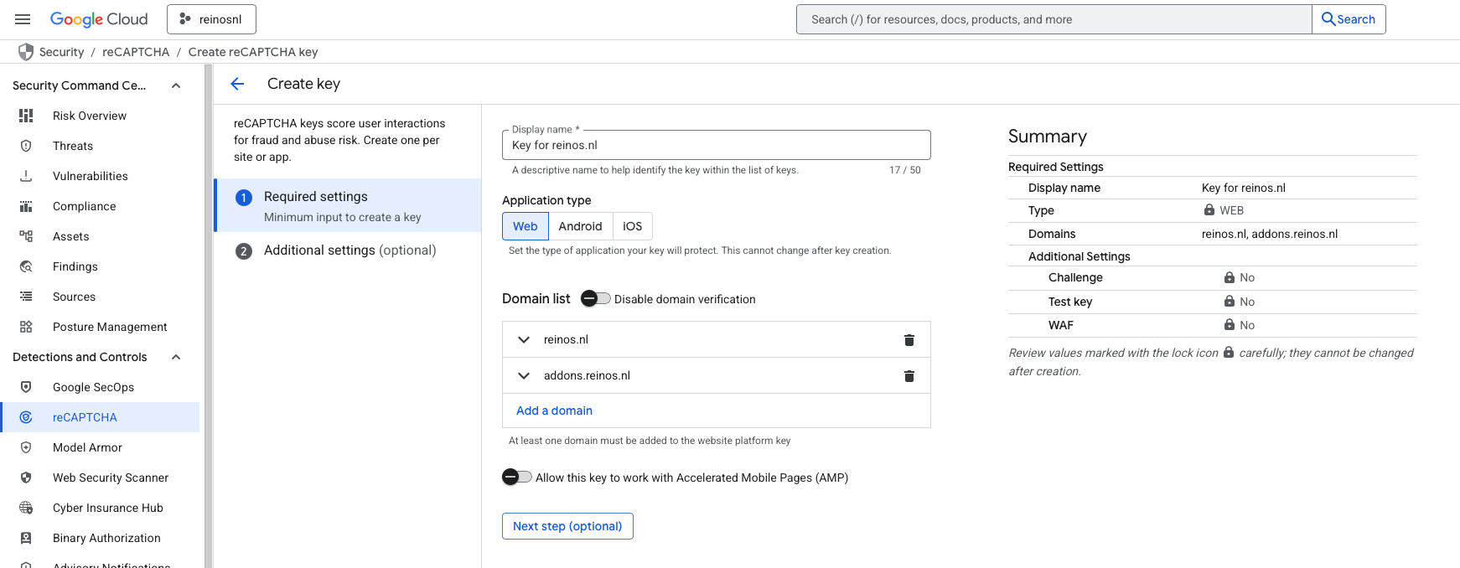Click the top search resources field

[1054, 19]
